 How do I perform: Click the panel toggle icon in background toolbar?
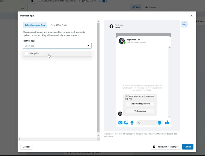click(33, 1)
